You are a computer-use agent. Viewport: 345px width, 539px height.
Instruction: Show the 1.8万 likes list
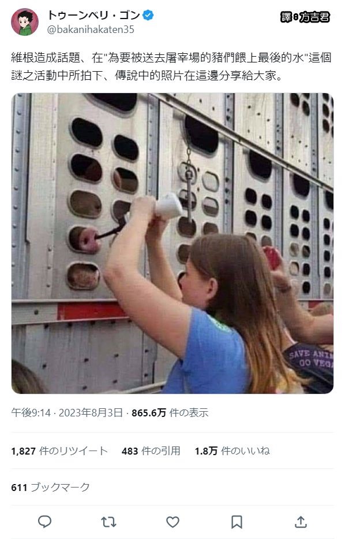pyautogui.click(x=232, y=451)
